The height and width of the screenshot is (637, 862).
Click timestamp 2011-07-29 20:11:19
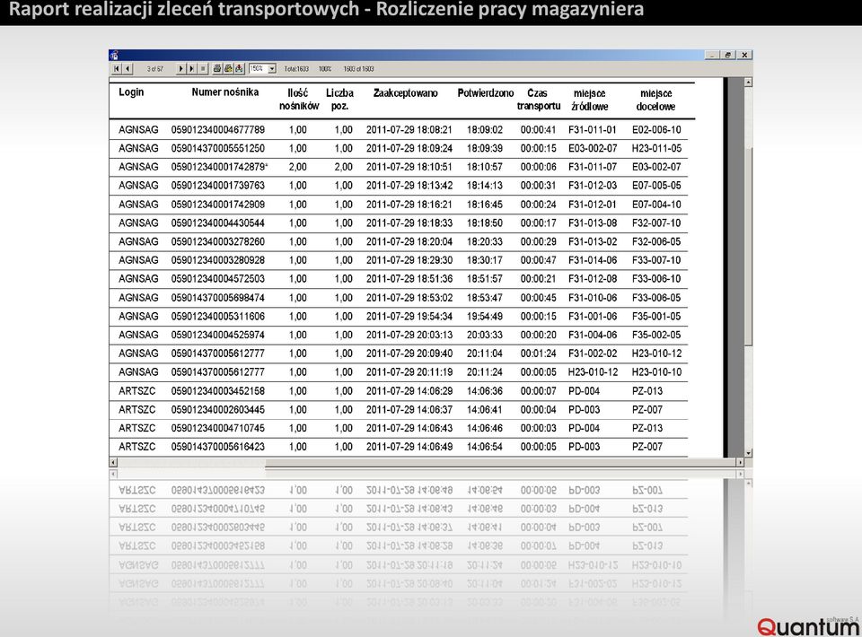coord(409,372)
